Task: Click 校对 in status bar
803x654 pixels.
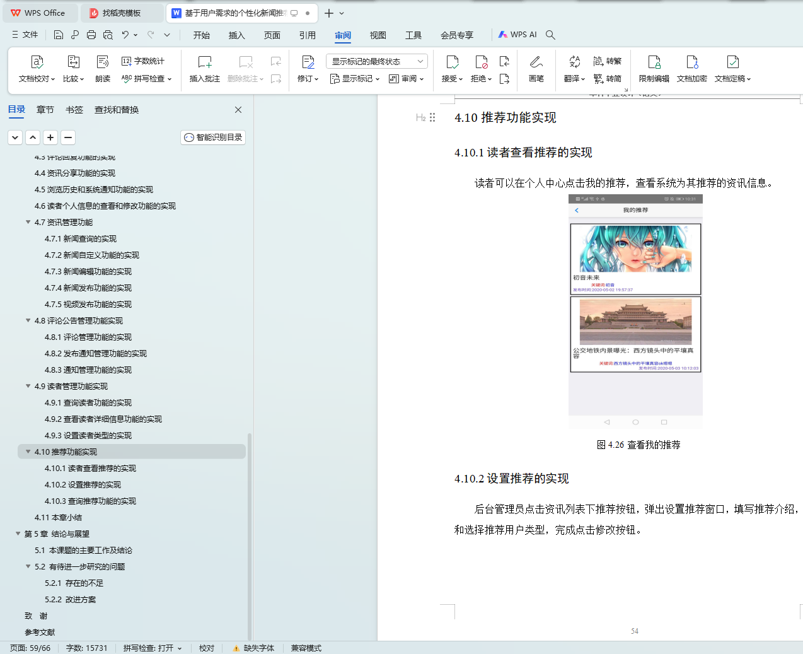Action: [x=207, y=648]
